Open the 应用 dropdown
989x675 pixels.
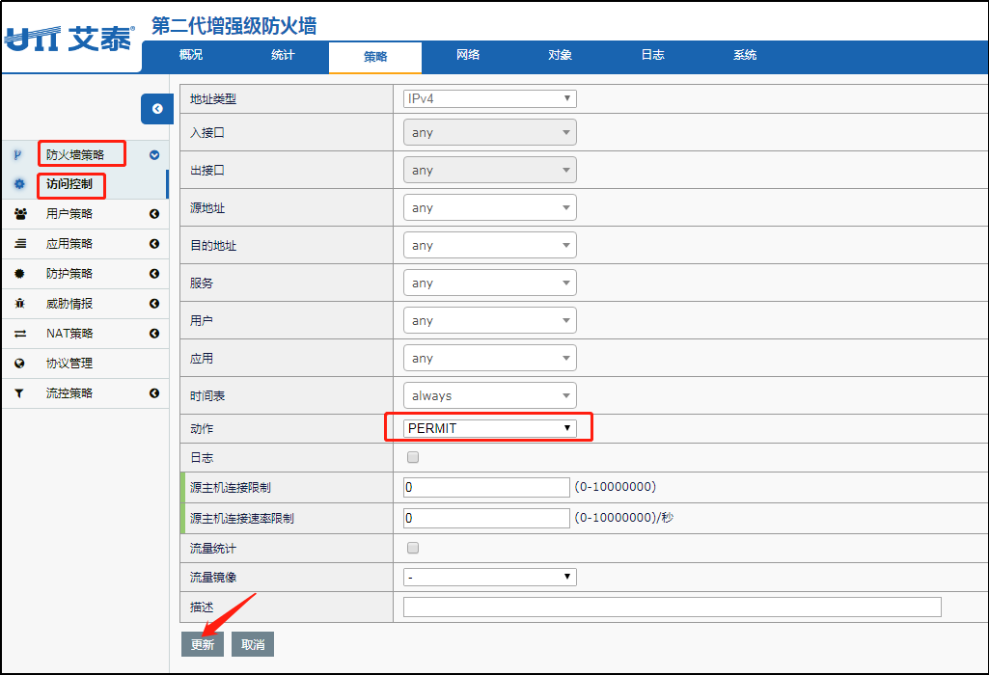(x=489, y=358)
